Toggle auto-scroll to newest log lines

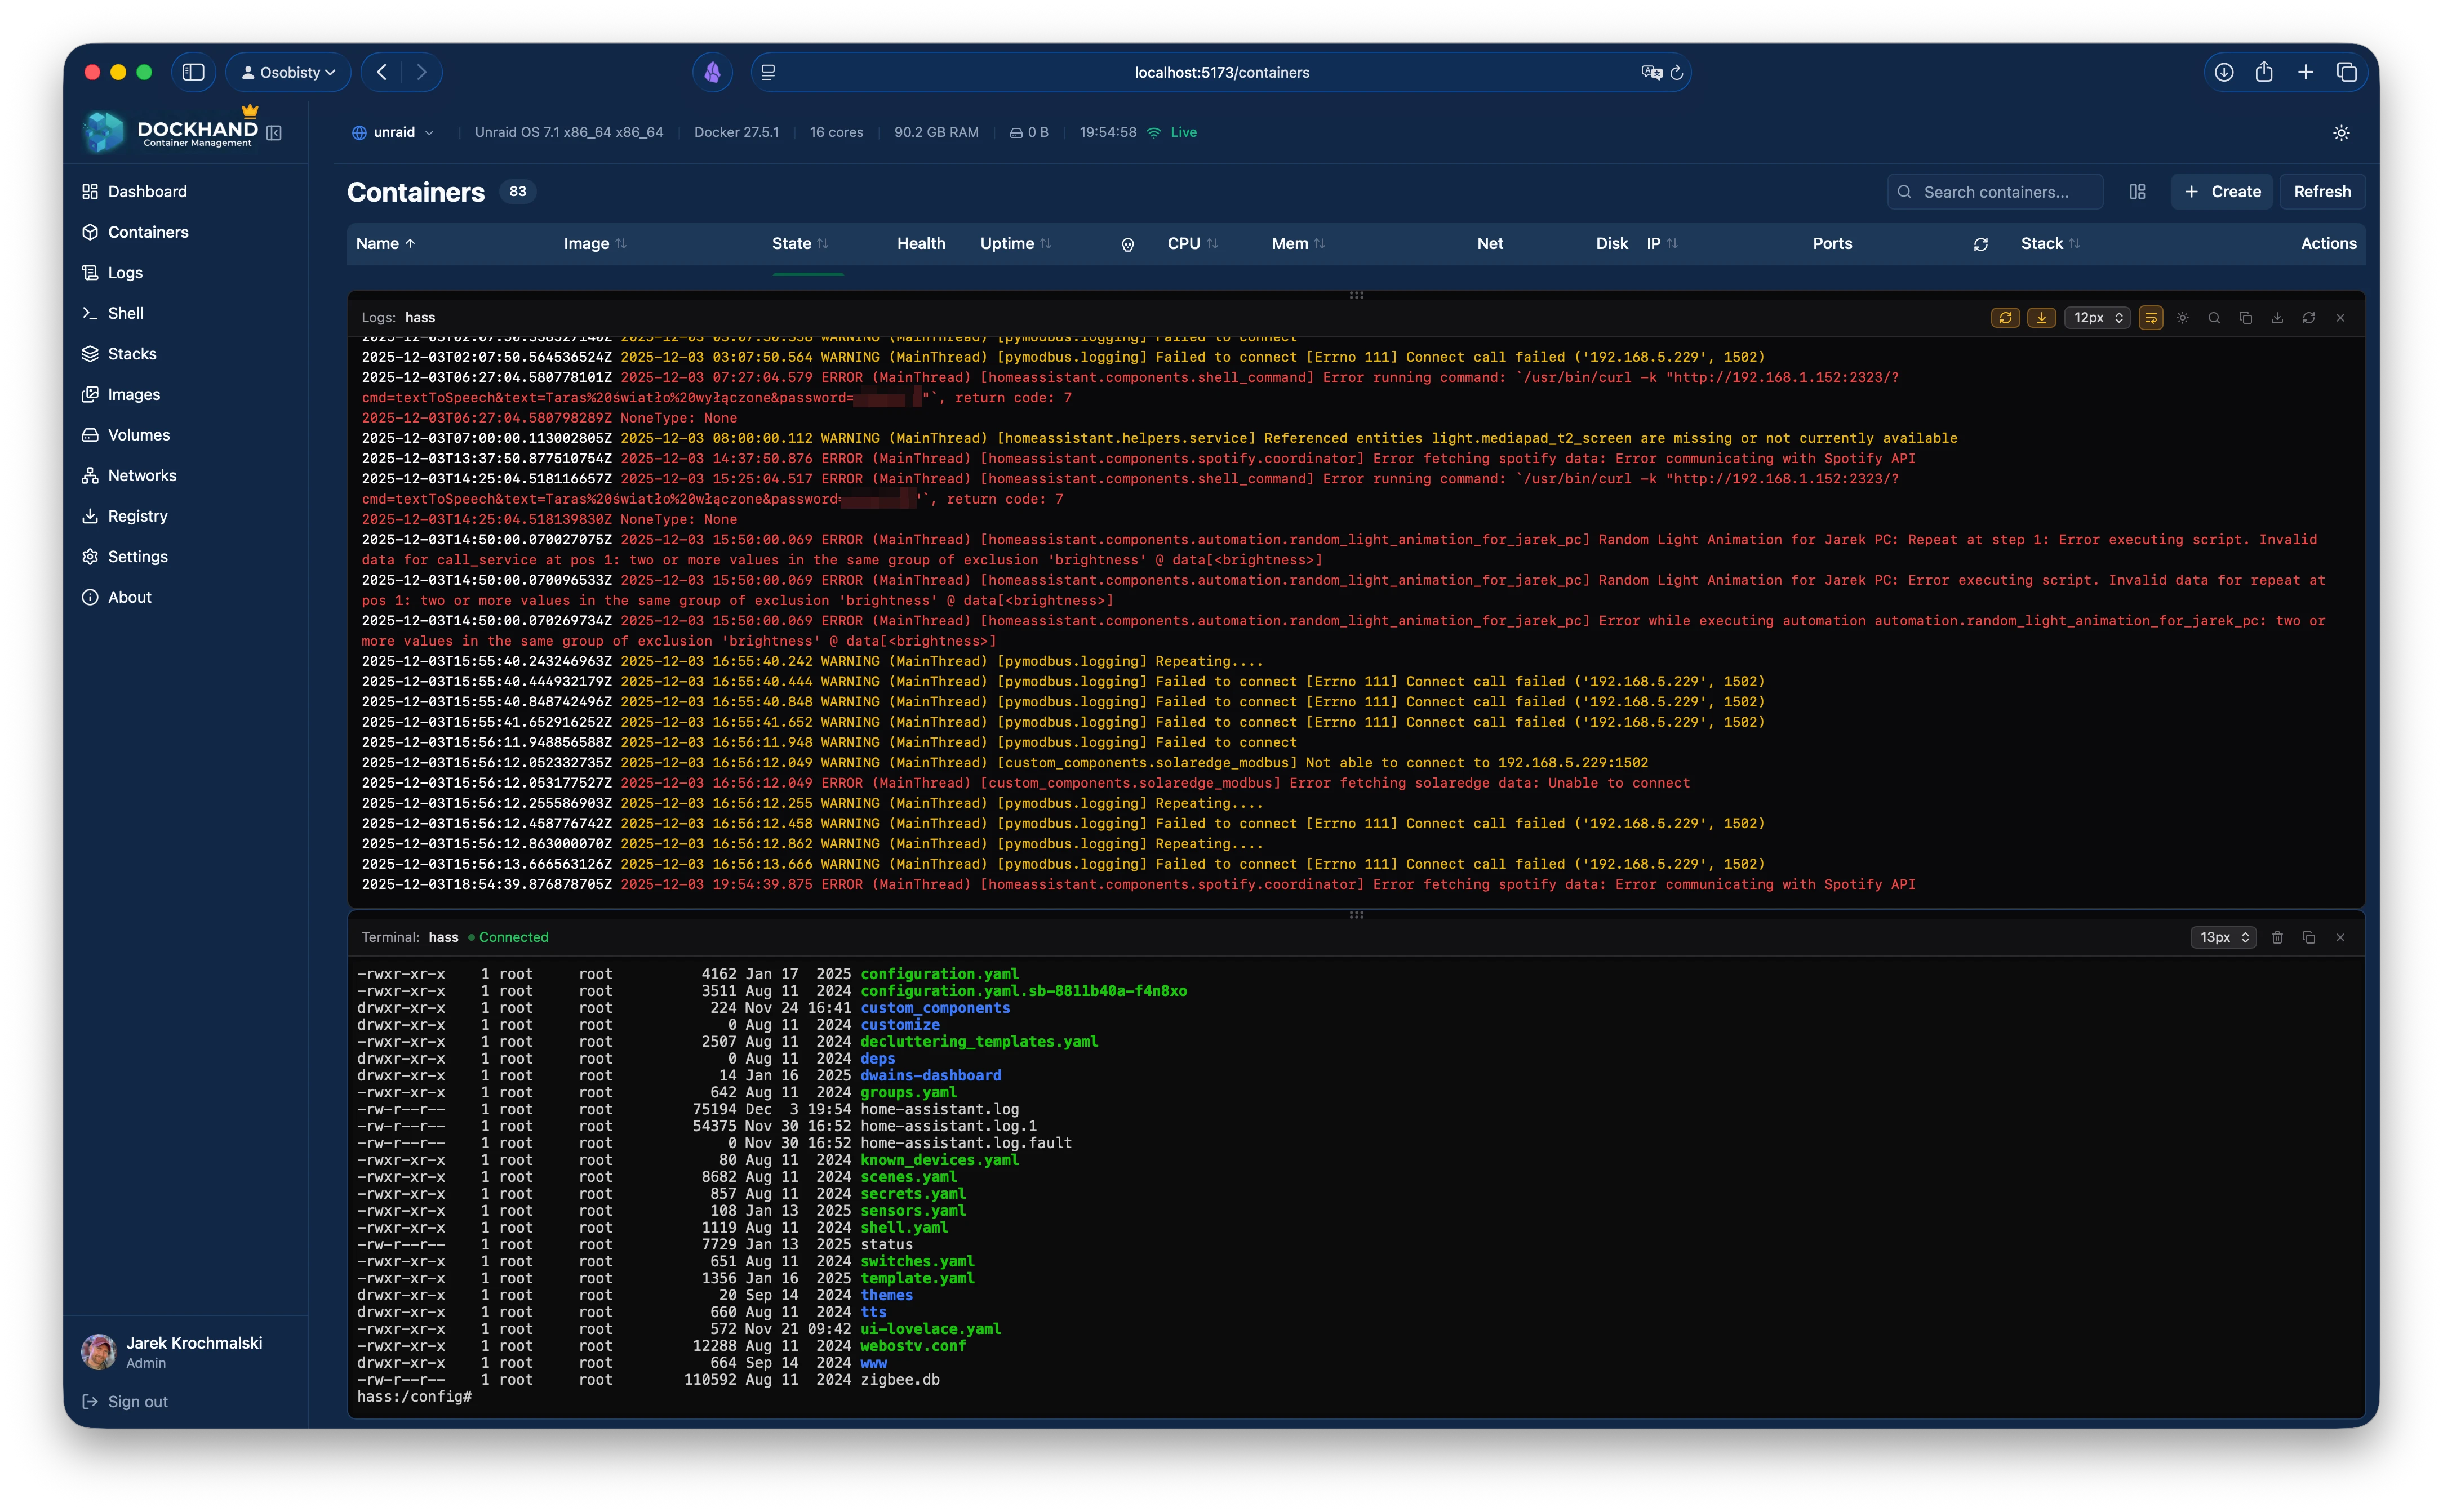(x=2042, y=317)
